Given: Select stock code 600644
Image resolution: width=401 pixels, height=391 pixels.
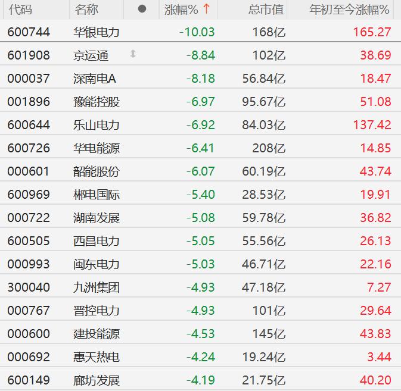Looking at the screenshot, I should click(x=29, y=125).
